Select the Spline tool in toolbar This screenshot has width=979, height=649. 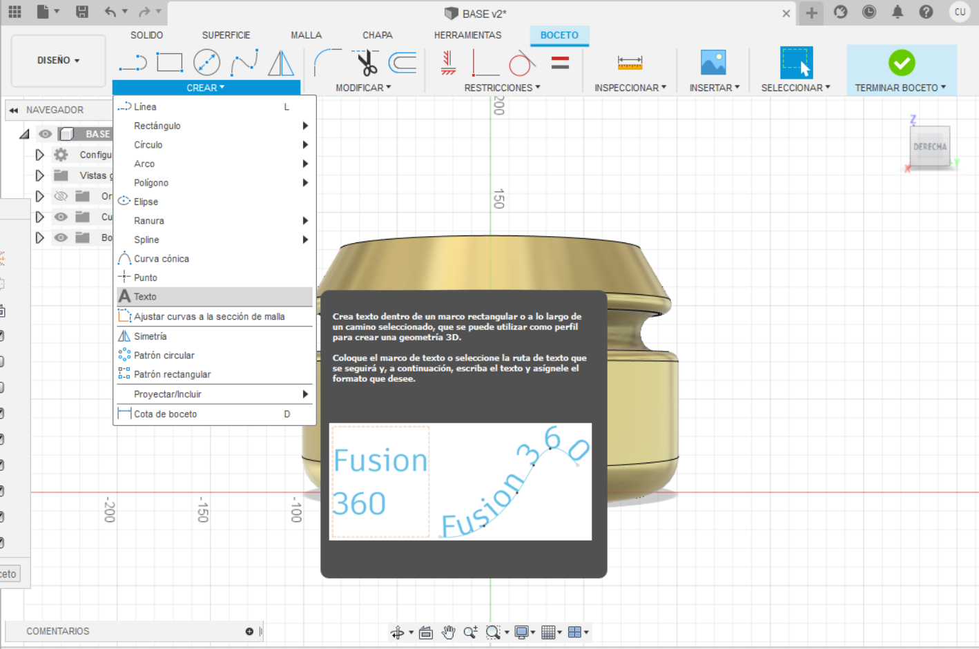[244, 63]
